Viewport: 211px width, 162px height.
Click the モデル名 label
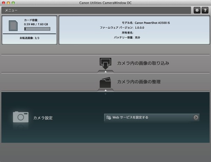127,23
